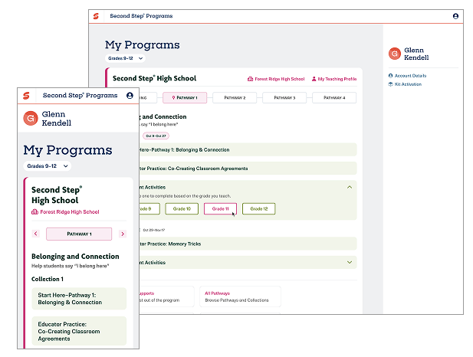Click the Second Step logo in desktop window
Image resolution: width=473 pixels, height=357 pixels.
pos(96,16)
